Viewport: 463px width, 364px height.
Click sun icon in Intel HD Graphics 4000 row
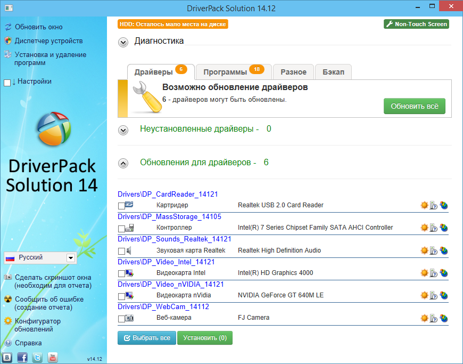tap(424, 273)
